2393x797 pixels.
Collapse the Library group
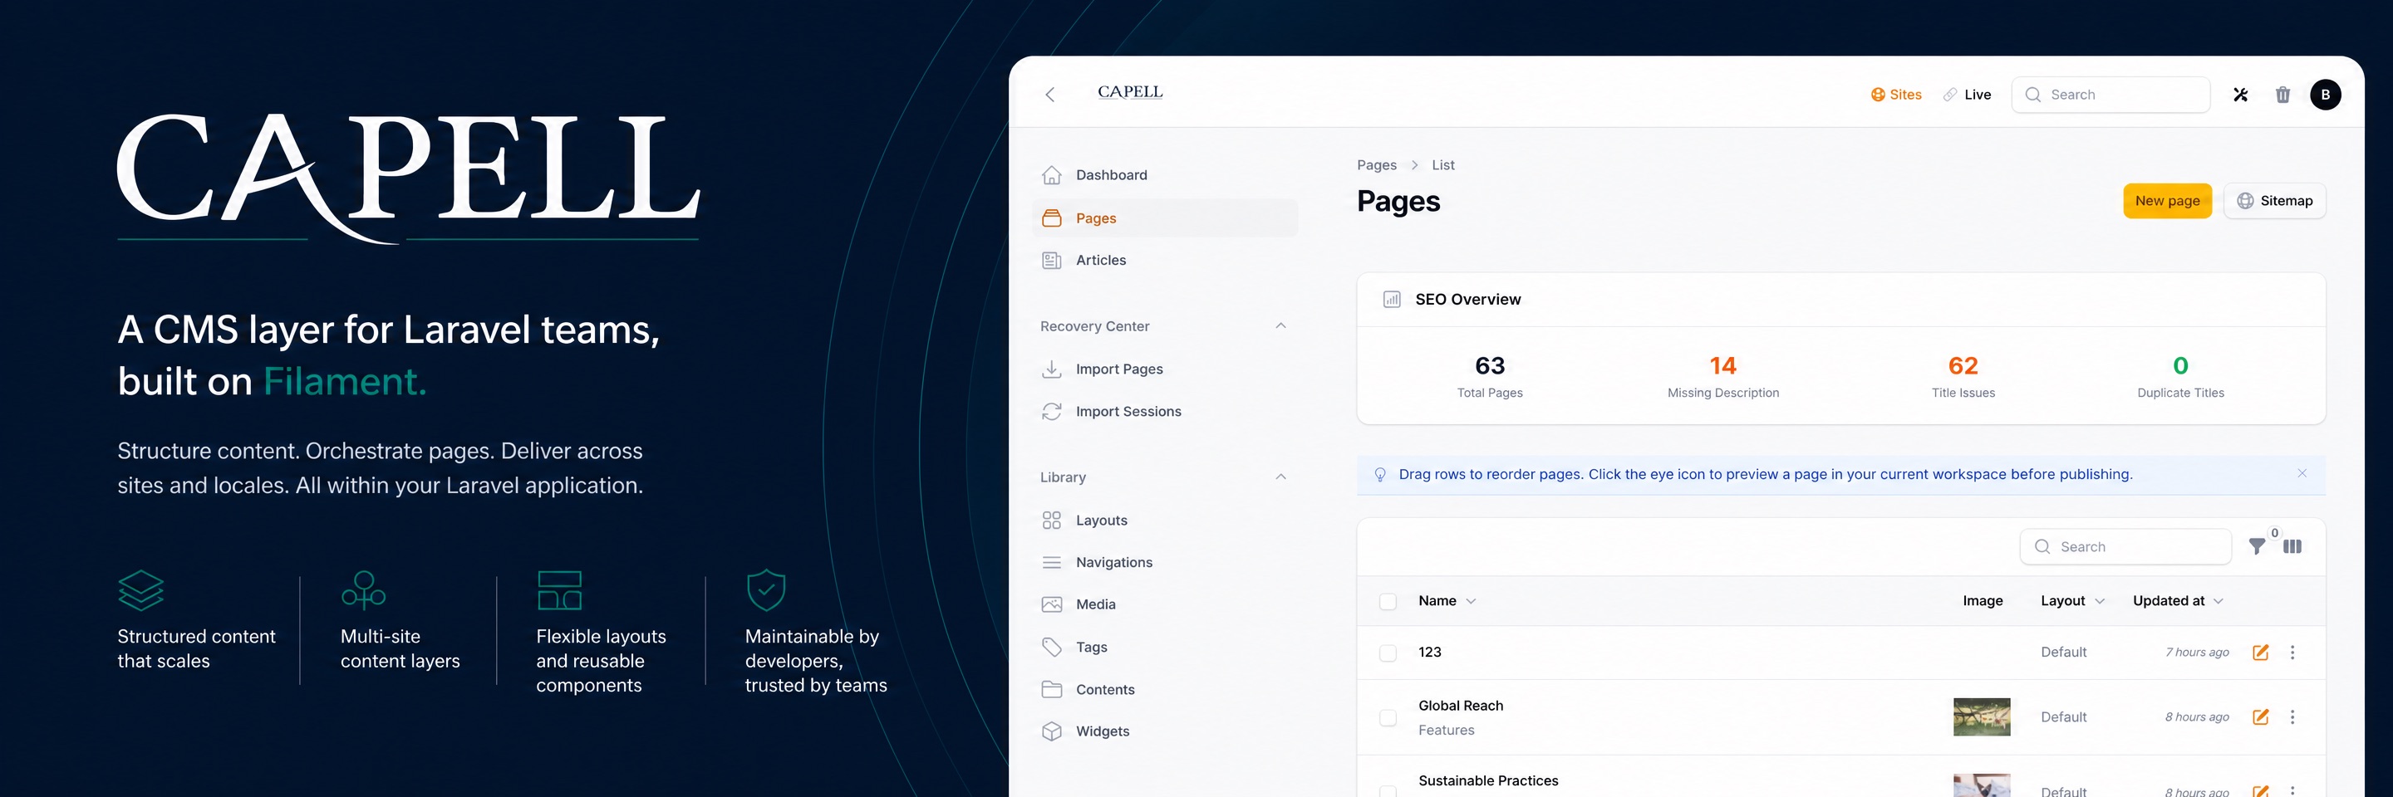(x=1280, y=477)
